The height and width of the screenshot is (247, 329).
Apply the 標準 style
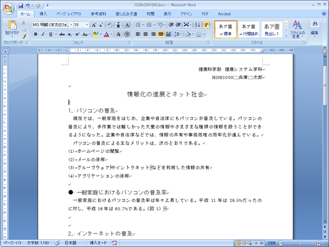[226, 30]
